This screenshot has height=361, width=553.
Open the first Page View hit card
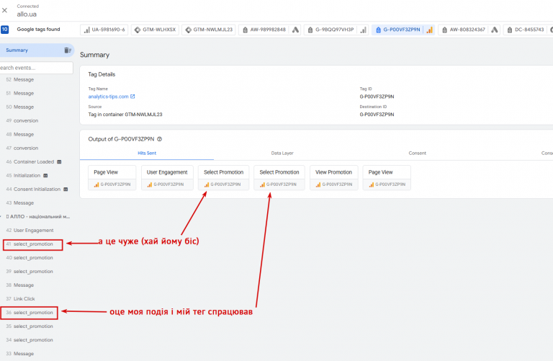[x=112, y=178]
